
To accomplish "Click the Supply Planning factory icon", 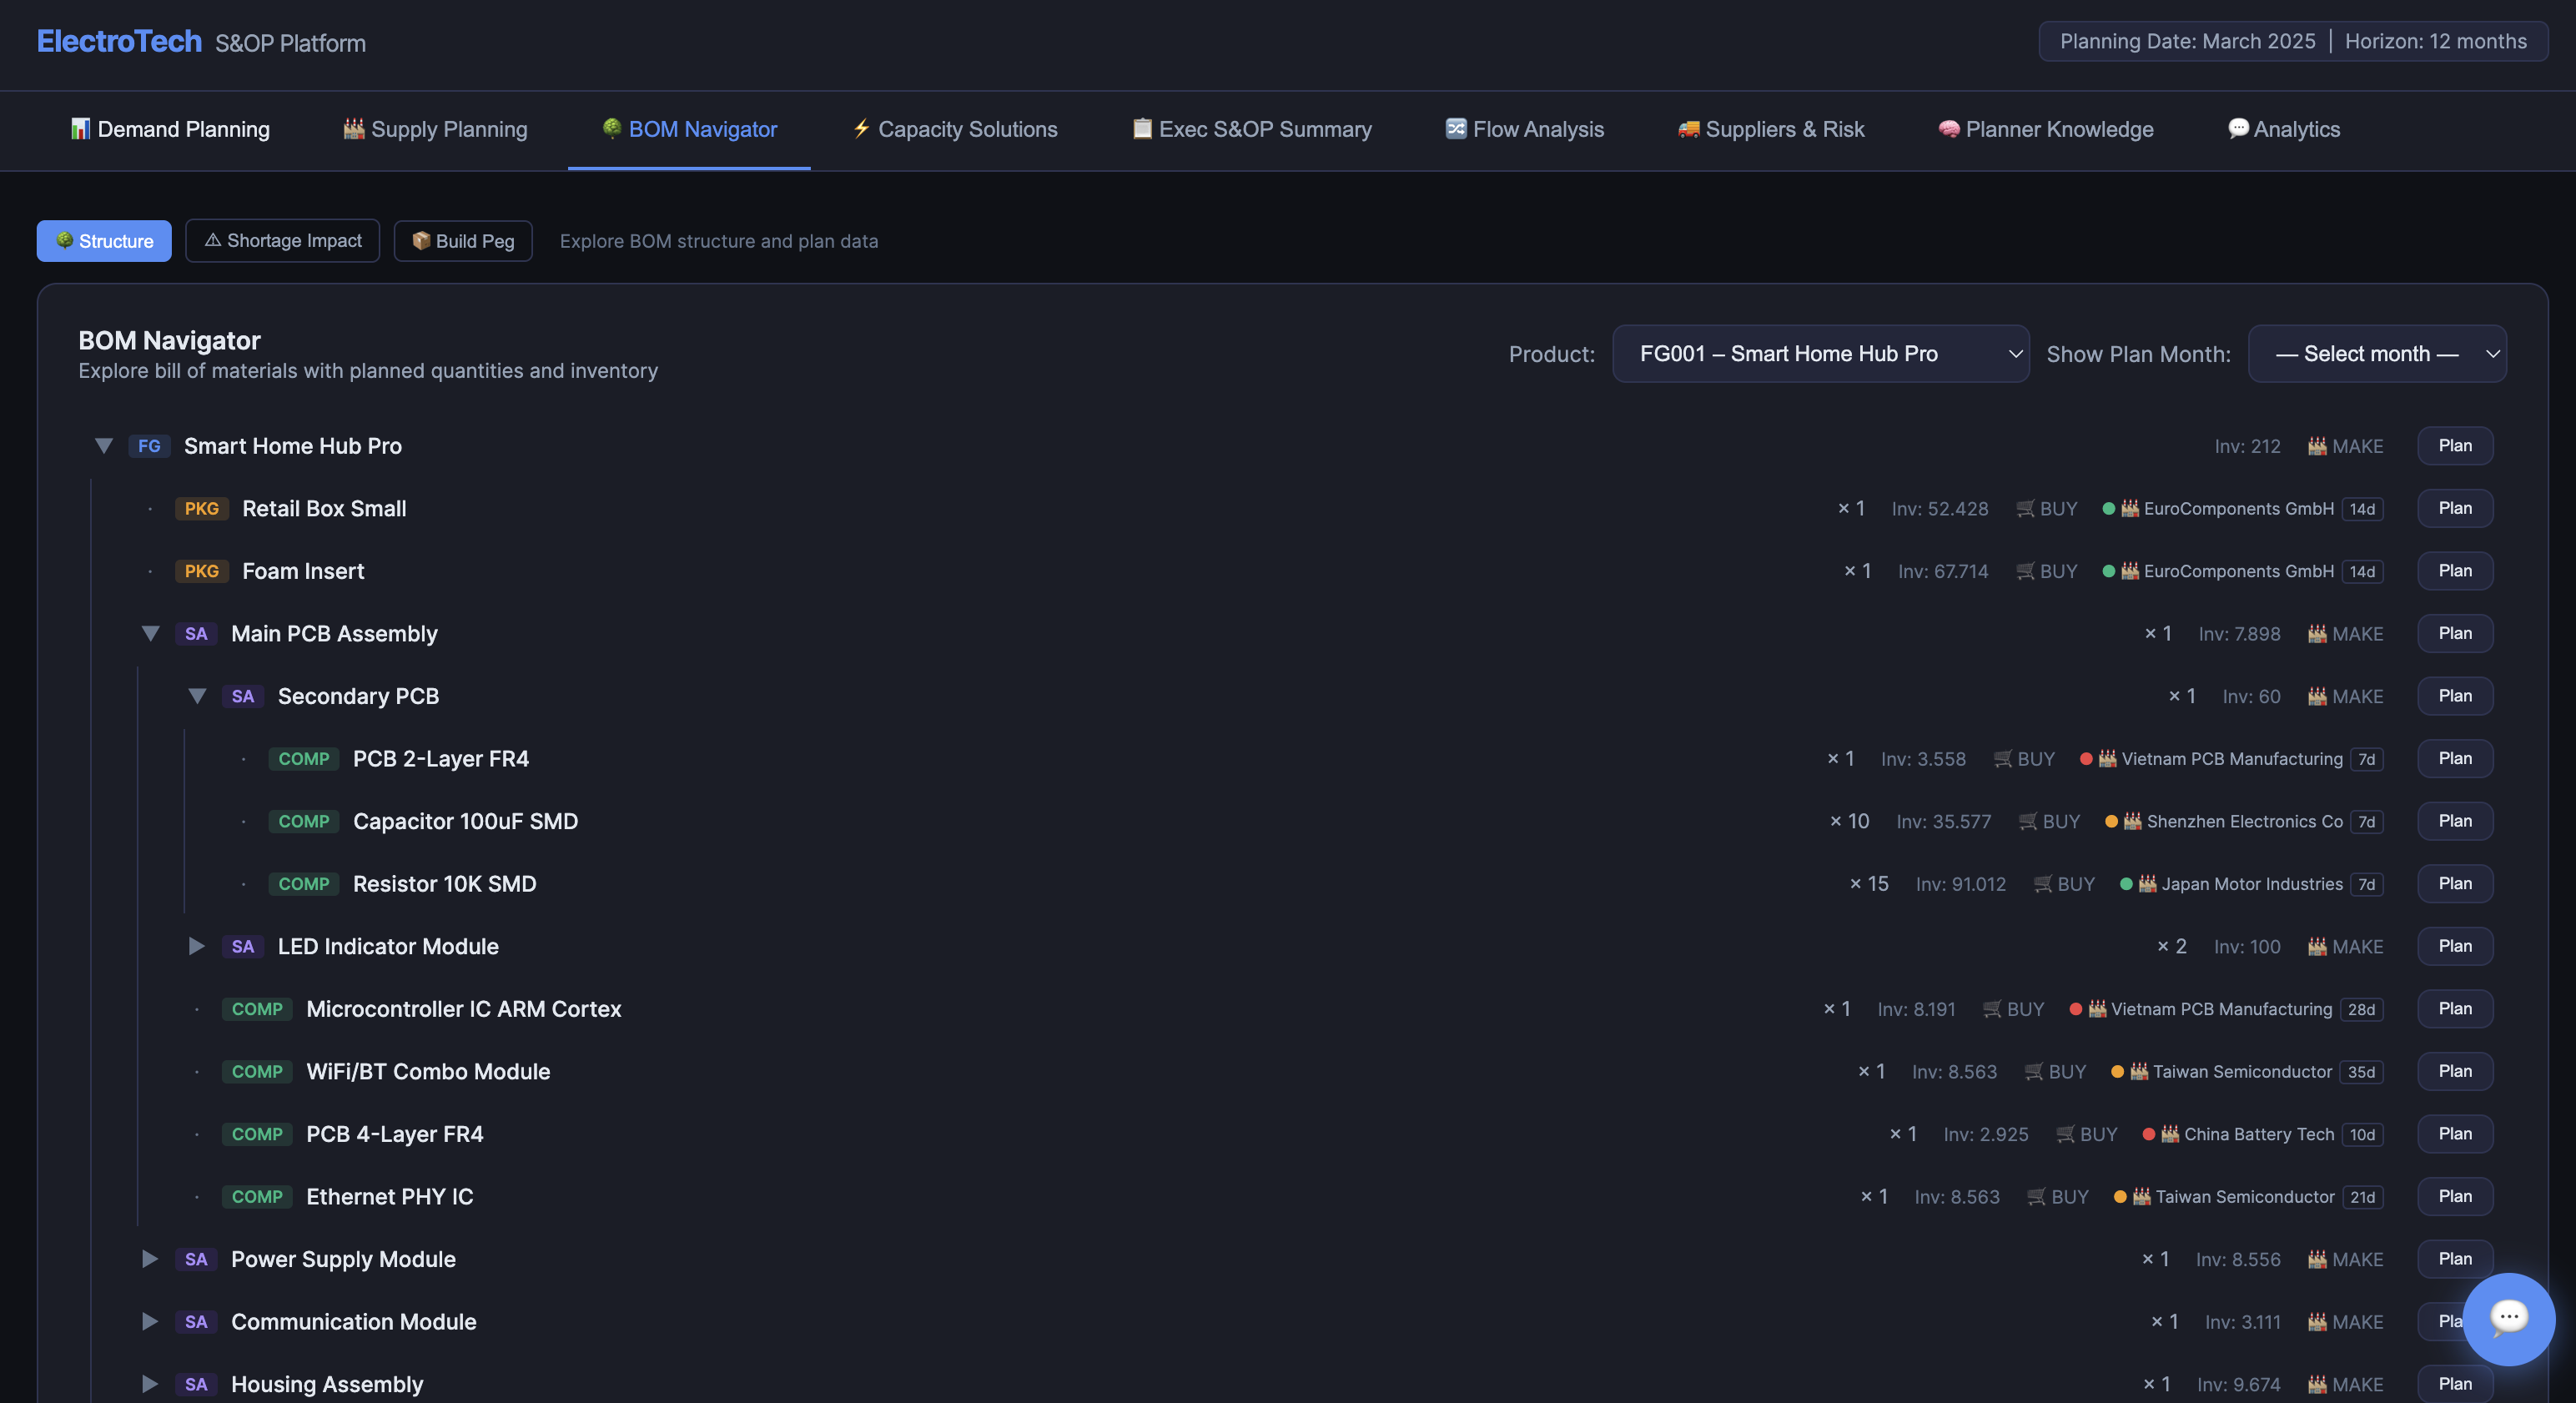I will 354,129.
